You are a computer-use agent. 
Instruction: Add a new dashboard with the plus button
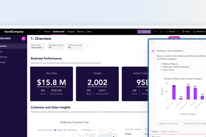coord(23,38)
